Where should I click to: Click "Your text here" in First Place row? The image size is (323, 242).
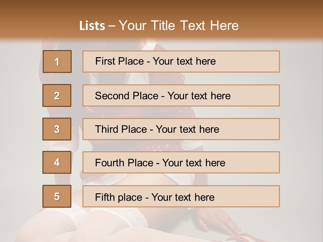184,61
